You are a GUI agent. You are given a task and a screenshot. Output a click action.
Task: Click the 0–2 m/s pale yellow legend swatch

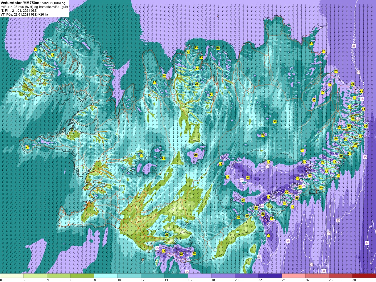pyautogui.click(x=12, y=276)
